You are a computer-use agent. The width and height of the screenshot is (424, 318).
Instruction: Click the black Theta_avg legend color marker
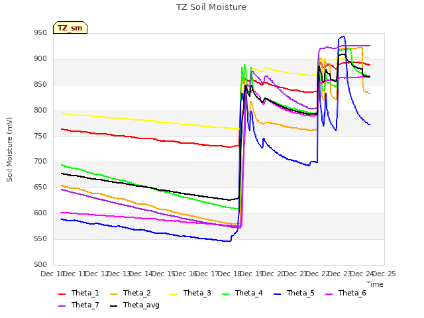(x=113, y=306)
